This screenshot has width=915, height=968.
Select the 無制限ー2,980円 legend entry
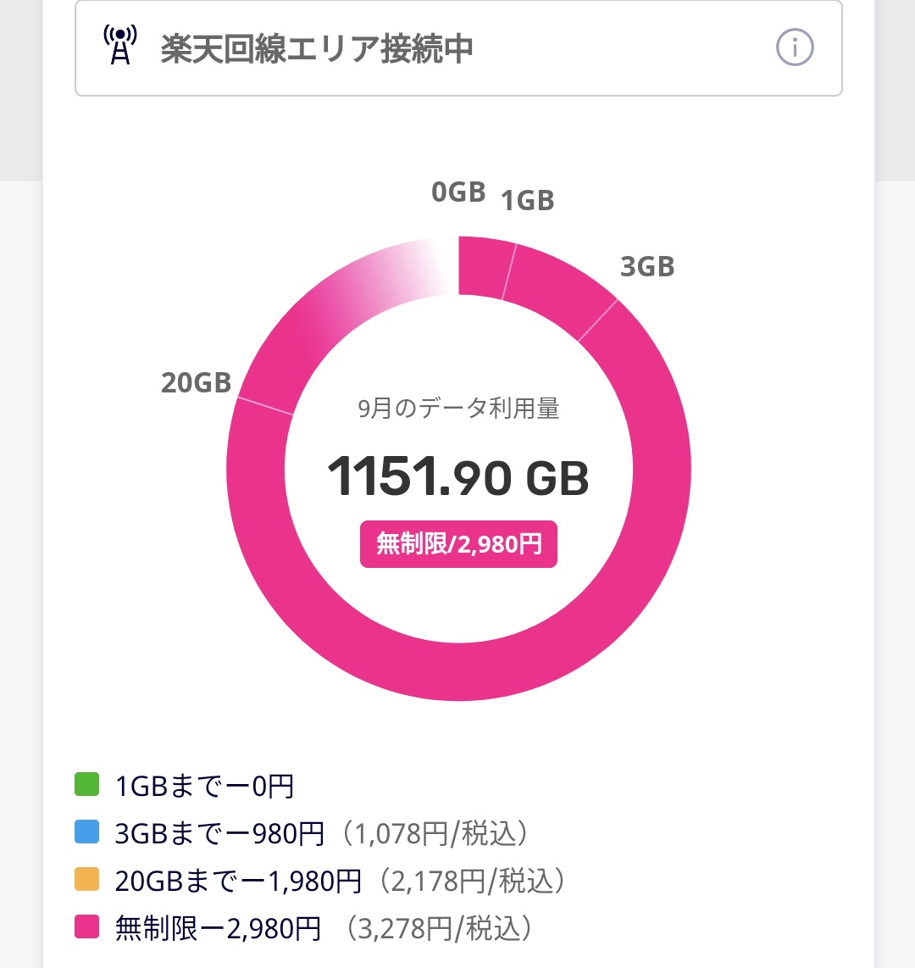pyautogui.click(x=219, y=928)
